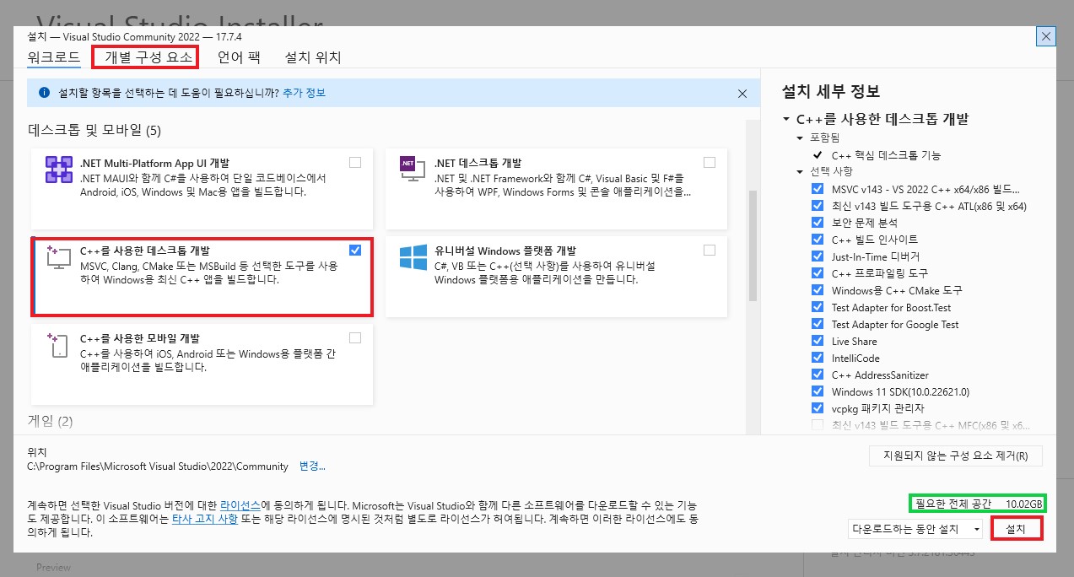Viewport: 1074px width, 577px height.
Task: Click the 데스크톱 및 모바일 (5) heading
Action: pyautogui.click(x=94, y=131)
